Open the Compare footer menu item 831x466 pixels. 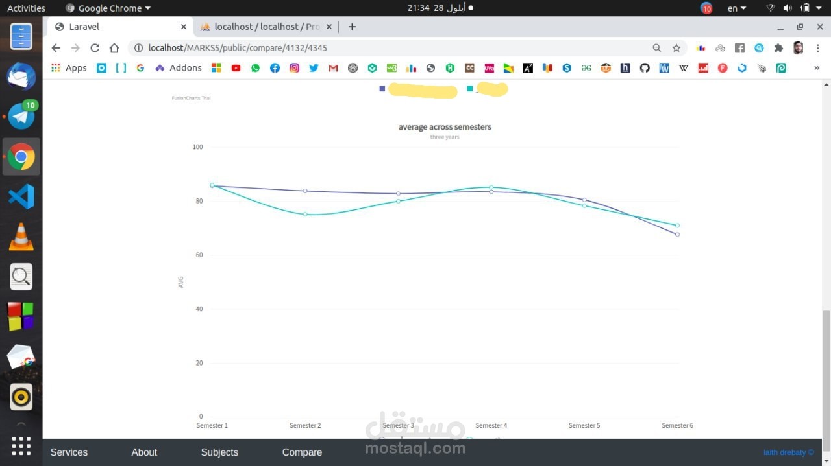point(302,452)
